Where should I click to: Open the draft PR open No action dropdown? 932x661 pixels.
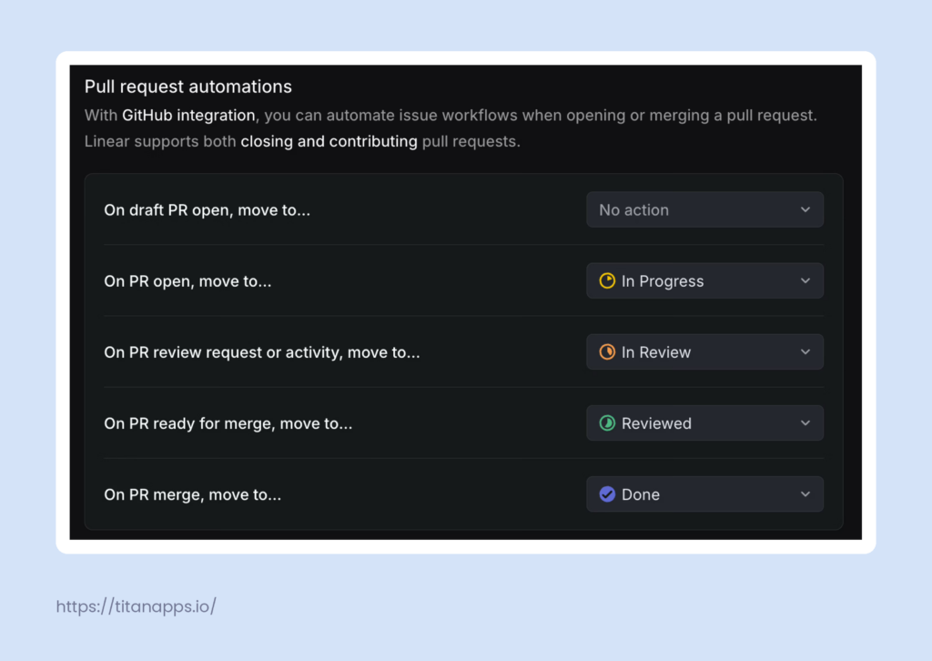(x=704, y=209)
